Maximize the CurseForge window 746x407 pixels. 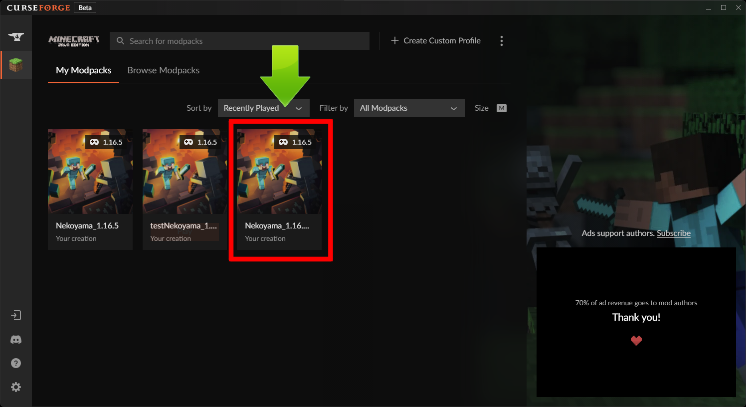[724, 7]
